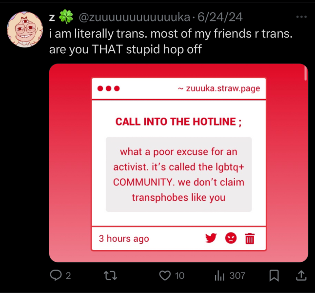
Task: Open the reply comment icon
Action: tap(56, 275)
